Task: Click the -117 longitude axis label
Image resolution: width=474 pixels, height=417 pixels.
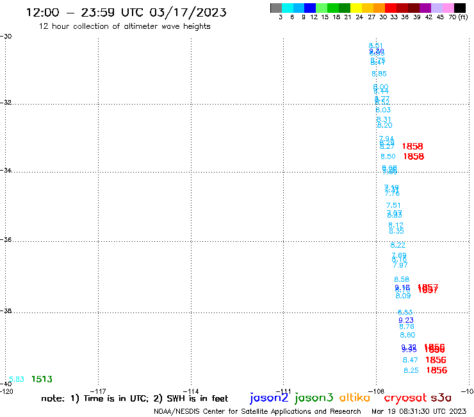Action: [x=98, y=391]
